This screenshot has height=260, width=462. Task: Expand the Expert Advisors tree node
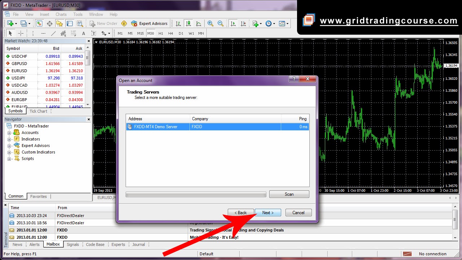(9, 146)
